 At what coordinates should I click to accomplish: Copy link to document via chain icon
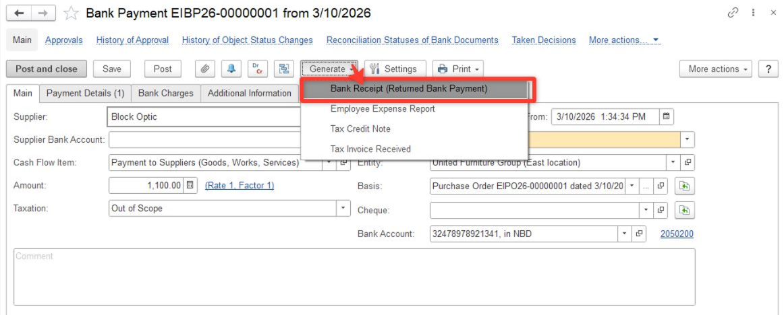click(x=733, y=13)
